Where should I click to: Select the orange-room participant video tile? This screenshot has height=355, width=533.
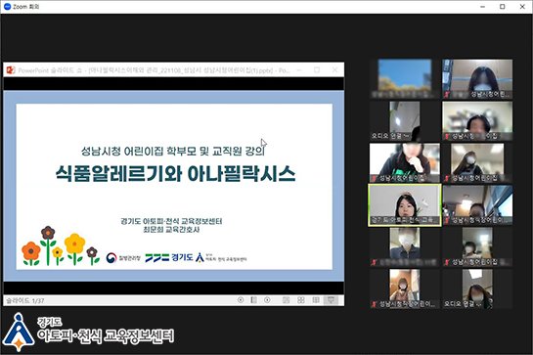[405, 288]
